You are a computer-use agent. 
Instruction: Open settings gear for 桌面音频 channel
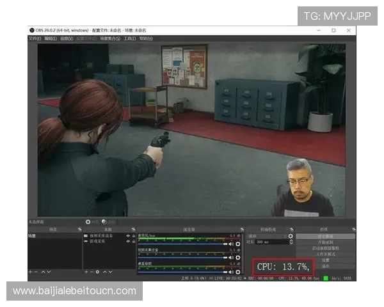pyautogui.click(x=238, y=272)
